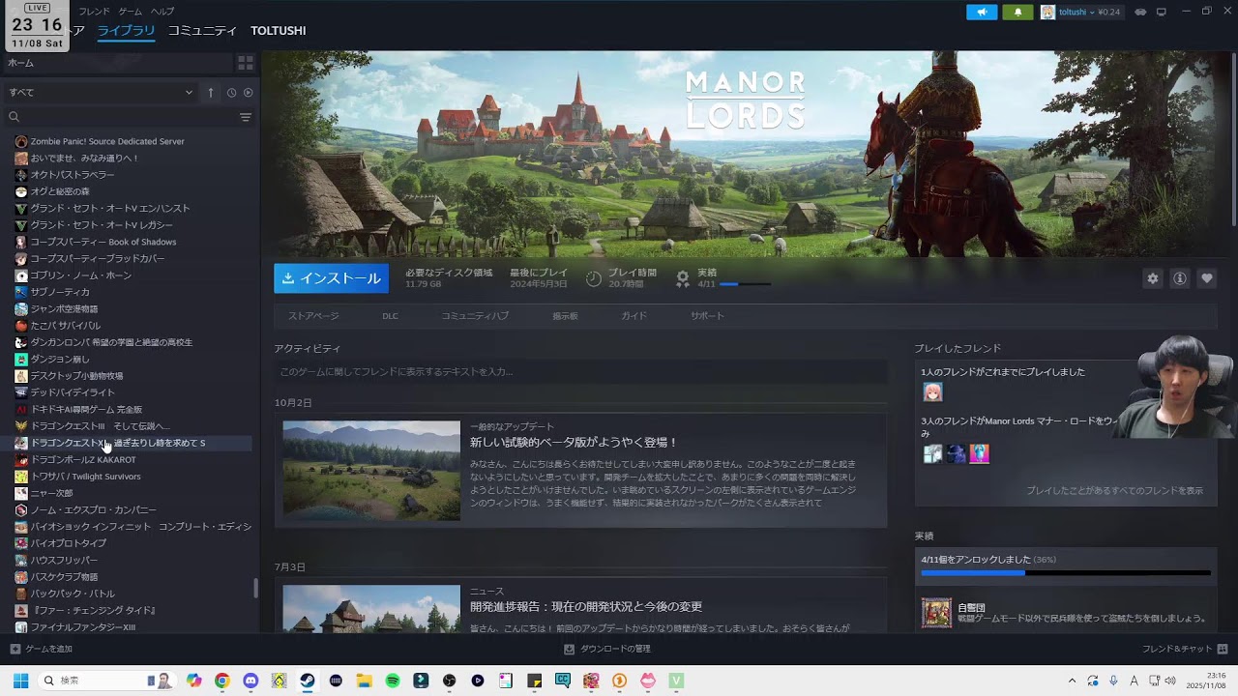This screenshot has width=1238, height=696.
Task: Click the library sidebar scrollbar thumb
Action: tap(255, 589)
